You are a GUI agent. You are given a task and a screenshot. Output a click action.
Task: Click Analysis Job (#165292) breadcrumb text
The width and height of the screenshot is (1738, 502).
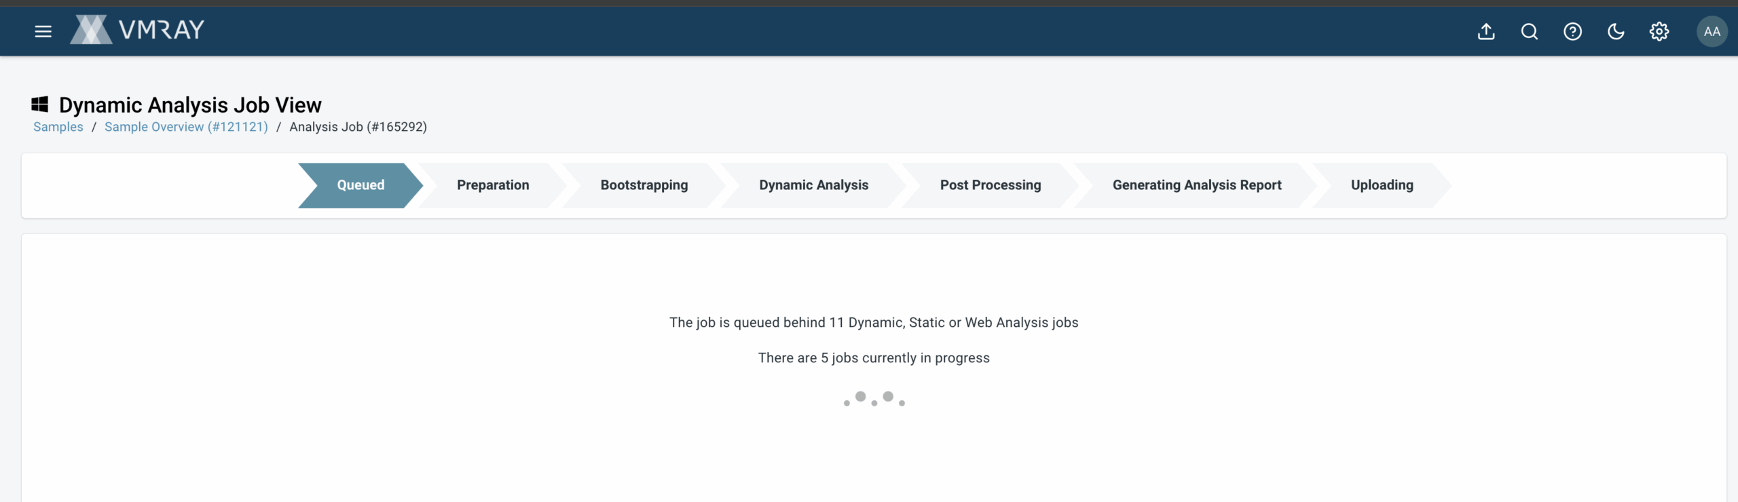click(358, 127)
